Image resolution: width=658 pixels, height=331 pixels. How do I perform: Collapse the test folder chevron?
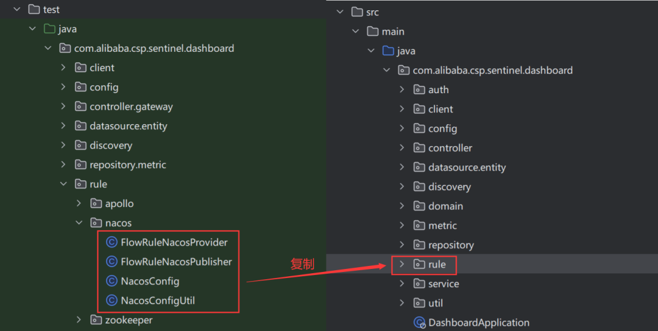[x=17, y=9]
